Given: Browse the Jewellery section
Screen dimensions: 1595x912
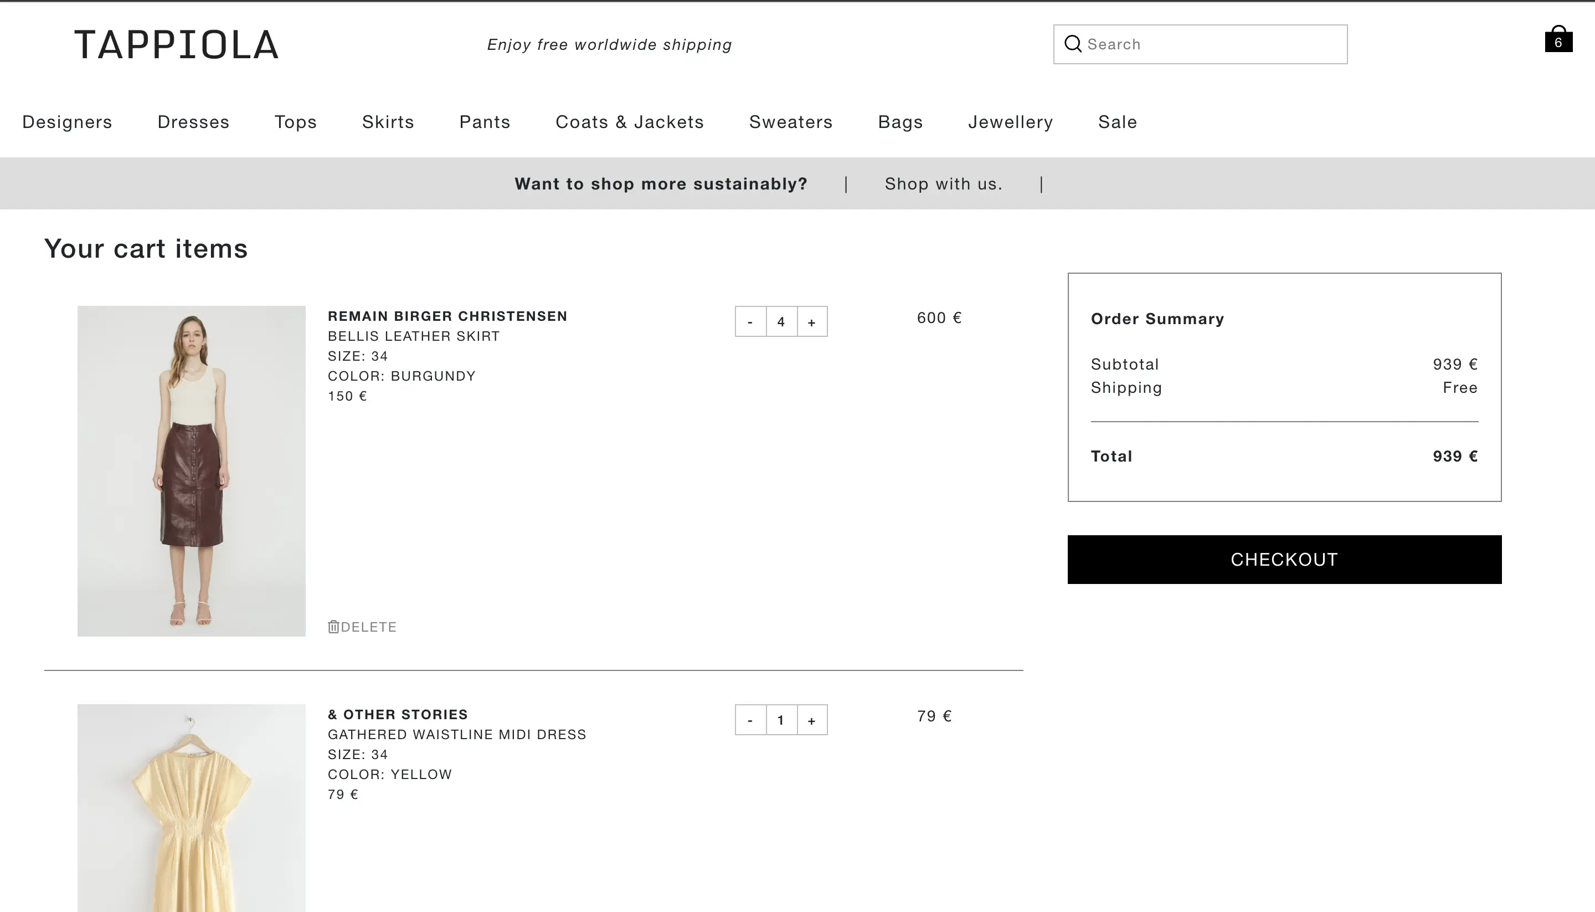Looking at the screenshot, I should click(1010, 121).
